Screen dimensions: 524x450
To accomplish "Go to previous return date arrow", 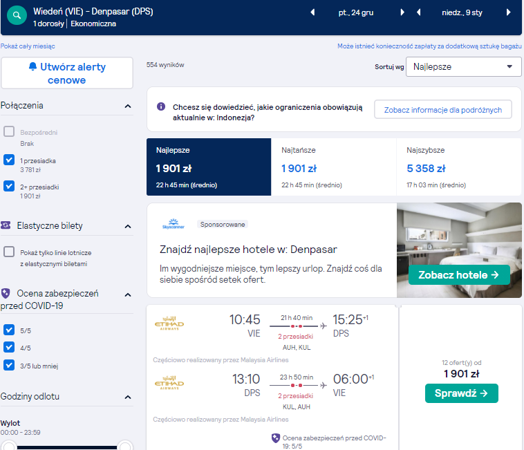I will pos(419,12).
